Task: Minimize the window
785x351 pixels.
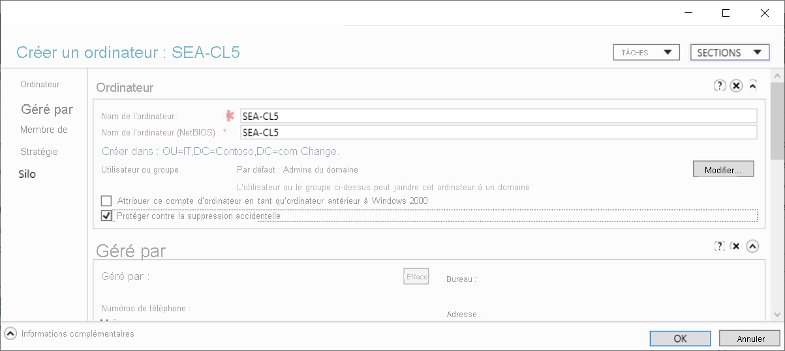Action: 688,13
